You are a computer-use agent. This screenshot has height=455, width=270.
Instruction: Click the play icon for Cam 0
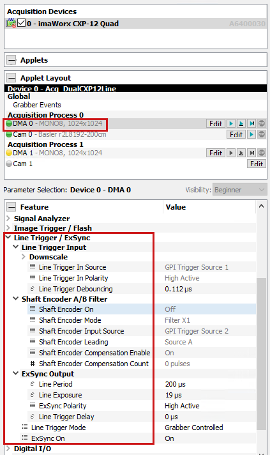(251, 134)
